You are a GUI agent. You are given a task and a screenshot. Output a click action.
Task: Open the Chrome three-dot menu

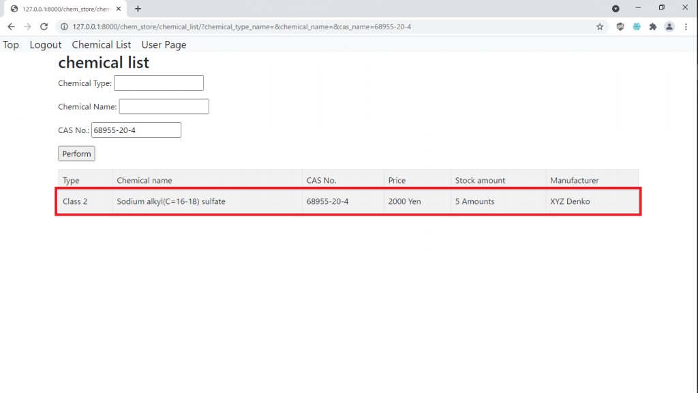tap(685, 27)
